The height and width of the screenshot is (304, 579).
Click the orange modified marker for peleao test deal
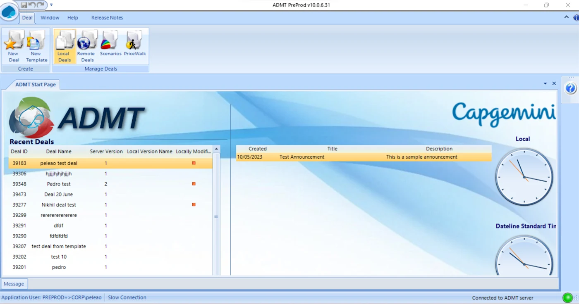pos(194,163)
